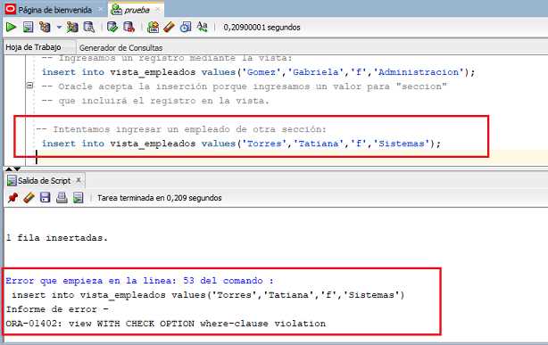Click the comment 'Intentamos ingresar un empleado de otra sección'

click(x=181, y=129)
